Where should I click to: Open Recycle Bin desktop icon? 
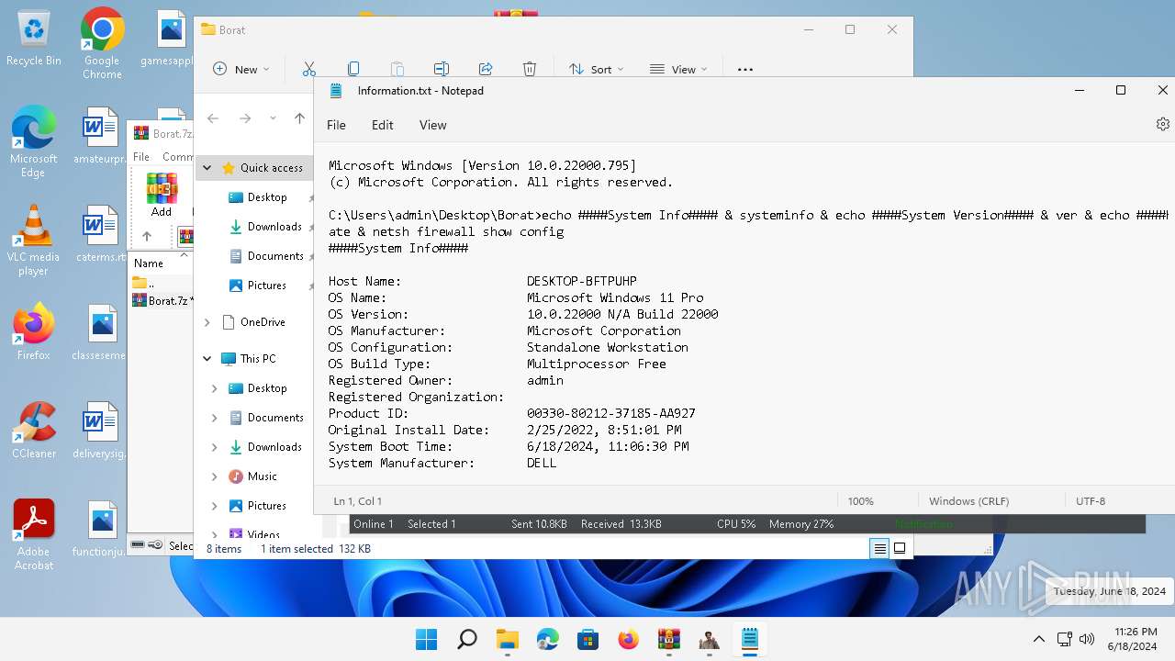(34, 39)
